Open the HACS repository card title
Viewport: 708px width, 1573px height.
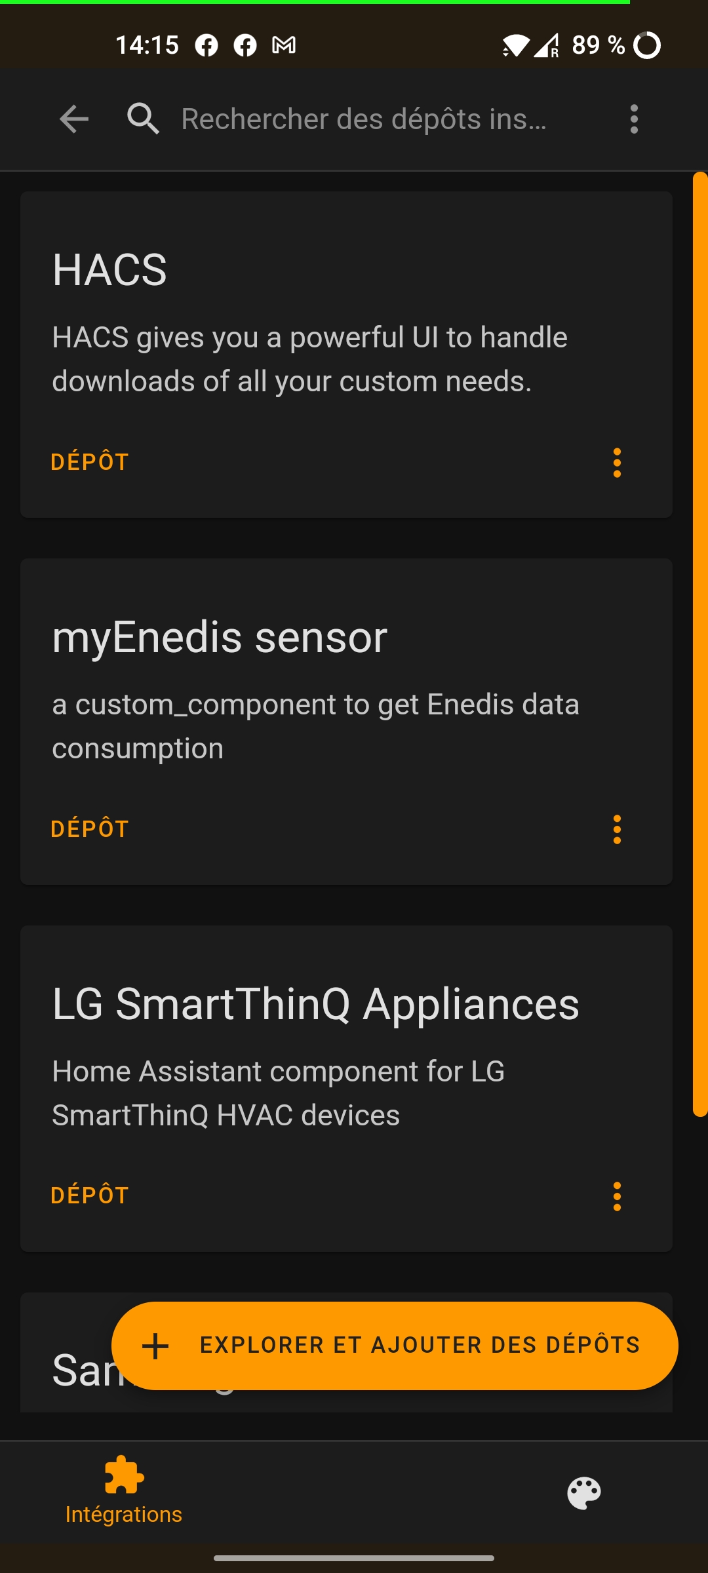point(109,269)
